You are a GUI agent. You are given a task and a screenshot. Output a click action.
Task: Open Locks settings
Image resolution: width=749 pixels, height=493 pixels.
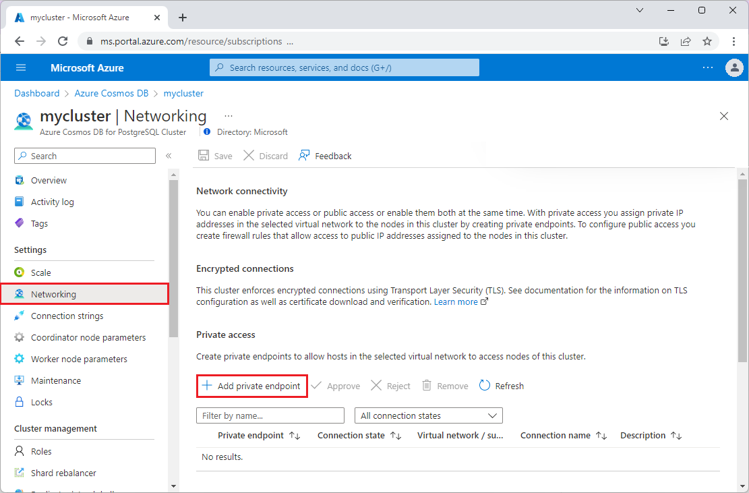coord(42,402)
